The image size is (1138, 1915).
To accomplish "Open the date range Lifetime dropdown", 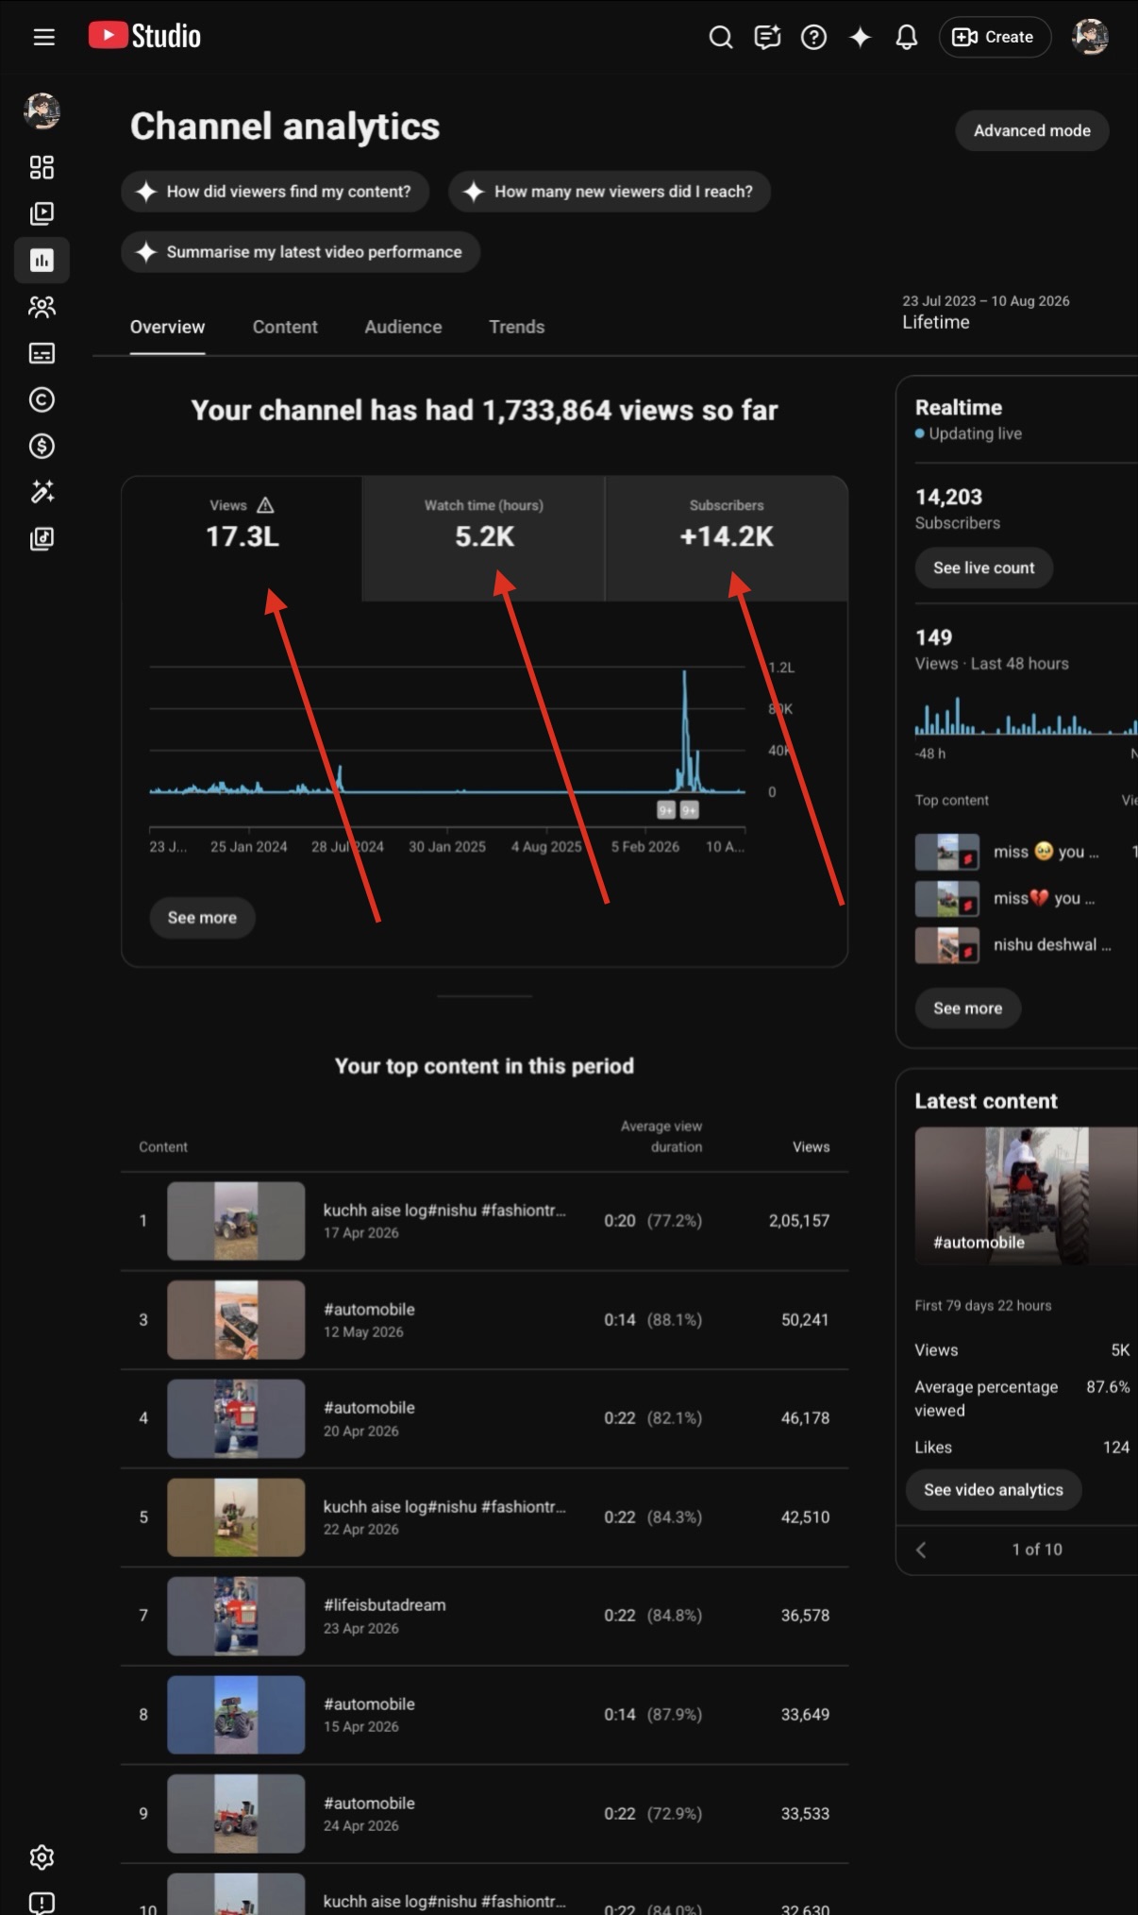I will [985, 313].
